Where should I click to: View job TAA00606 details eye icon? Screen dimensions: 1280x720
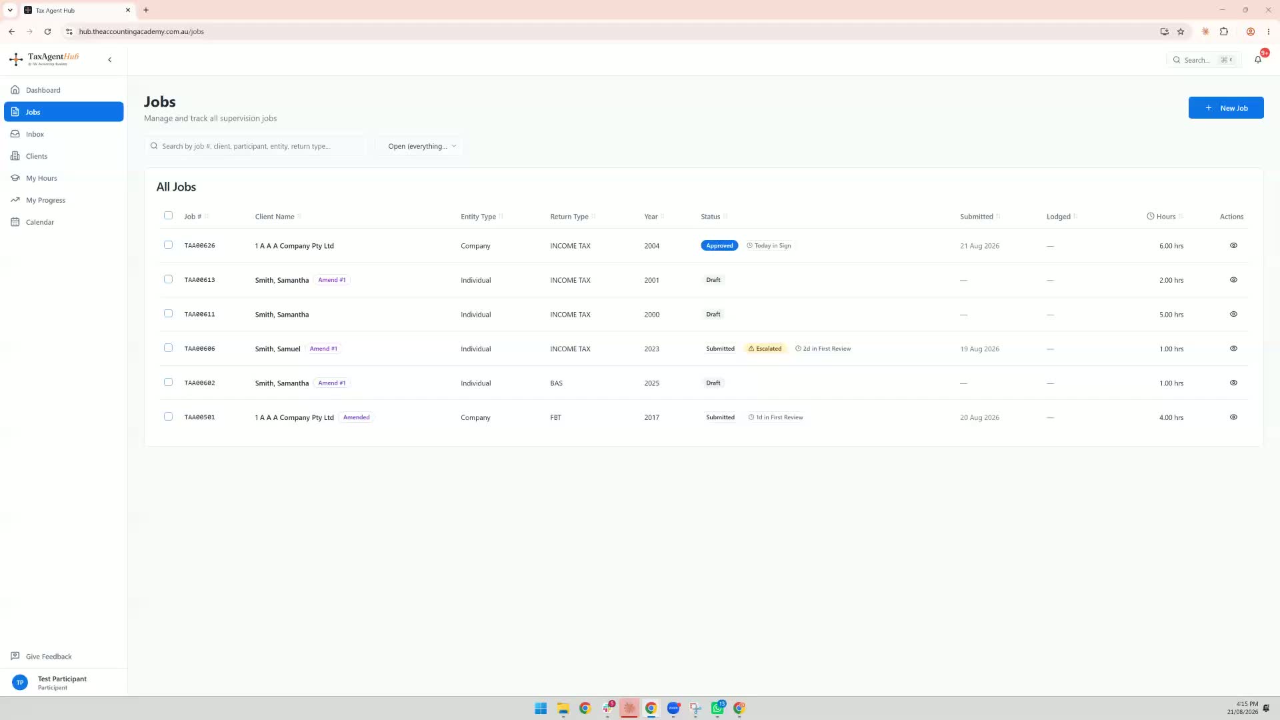pyautogui.click(x=1233, y=349)
